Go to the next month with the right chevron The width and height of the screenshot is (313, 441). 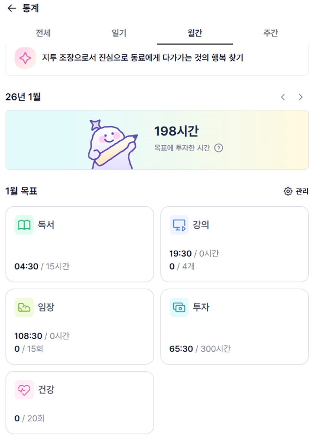(x=301, y=97)
